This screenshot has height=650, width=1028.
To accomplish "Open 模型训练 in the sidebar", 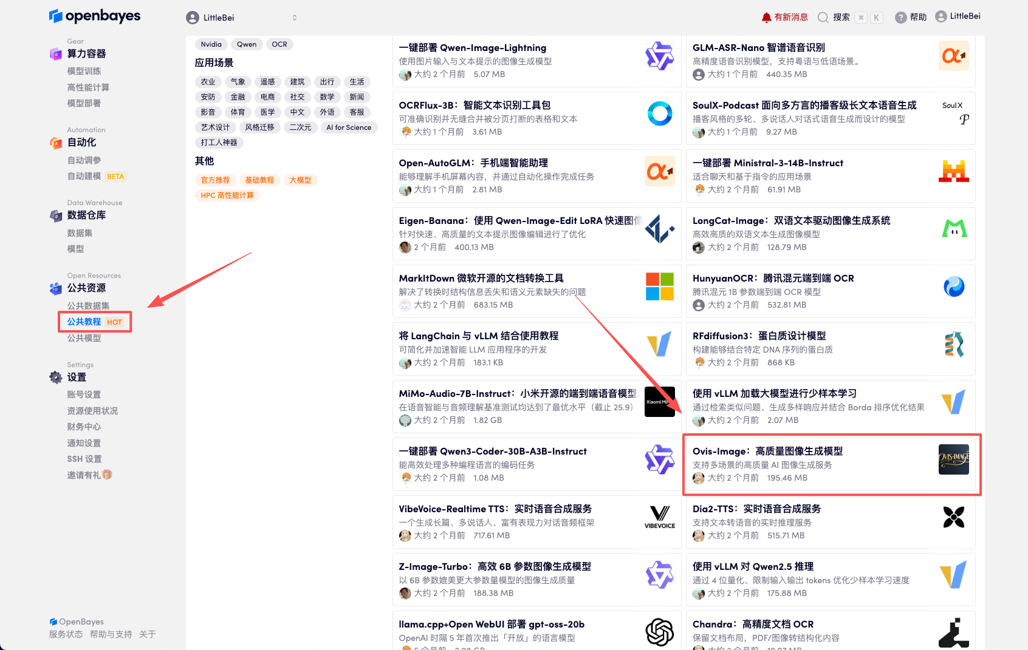I will [x=84, y=71].
